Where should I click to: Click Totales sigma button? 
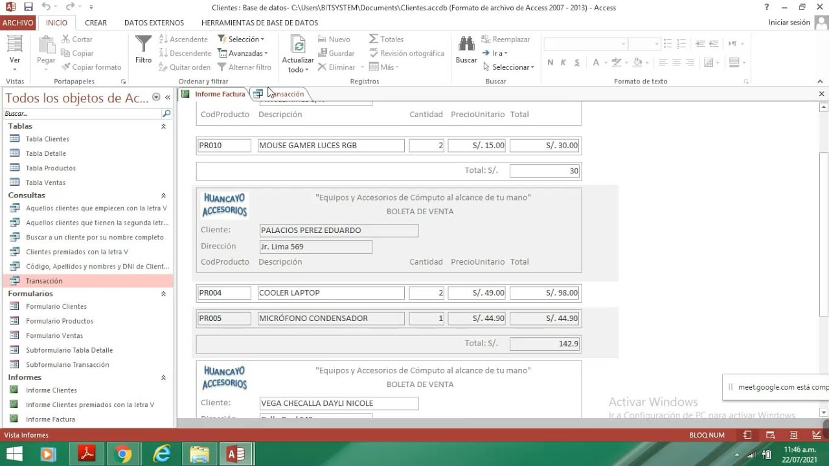coord(386,39)
